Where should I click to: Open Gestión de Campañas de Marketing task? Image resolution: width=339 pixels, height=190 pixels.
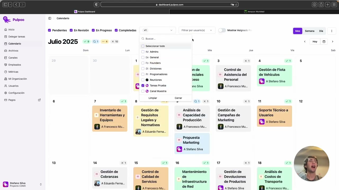233,118
